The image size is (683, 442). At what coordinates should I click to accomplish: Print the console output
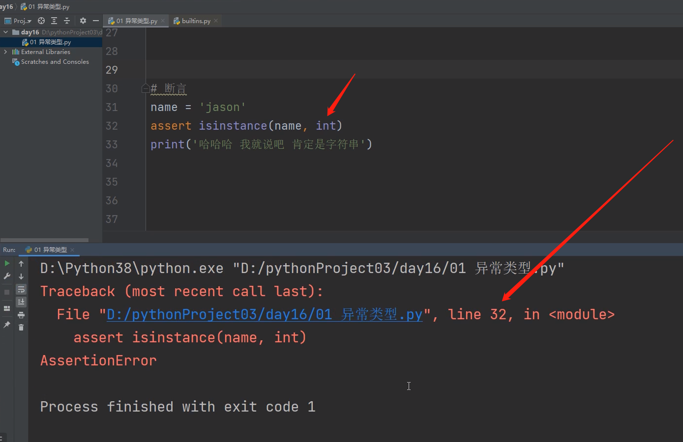coord(21,315)
